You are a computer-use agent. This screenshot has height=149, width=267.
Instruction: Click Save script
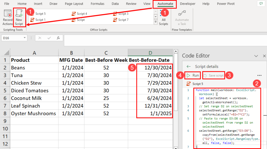point(214,75)
